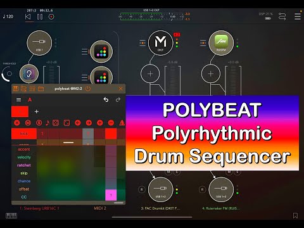Screen dimensions: 304x228
Task: Show AUM on-screen keyboard icon bottom left
Action: pyautogui.click(x=11, y=215)
